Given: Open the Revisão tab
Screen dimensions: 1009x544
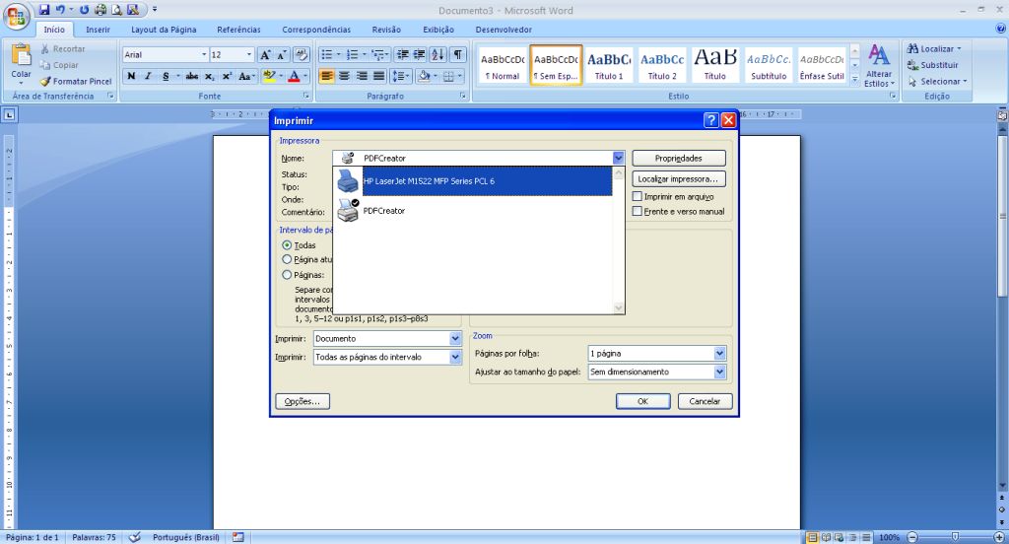Looking at the screenshot, I should (x=386, y=30).
